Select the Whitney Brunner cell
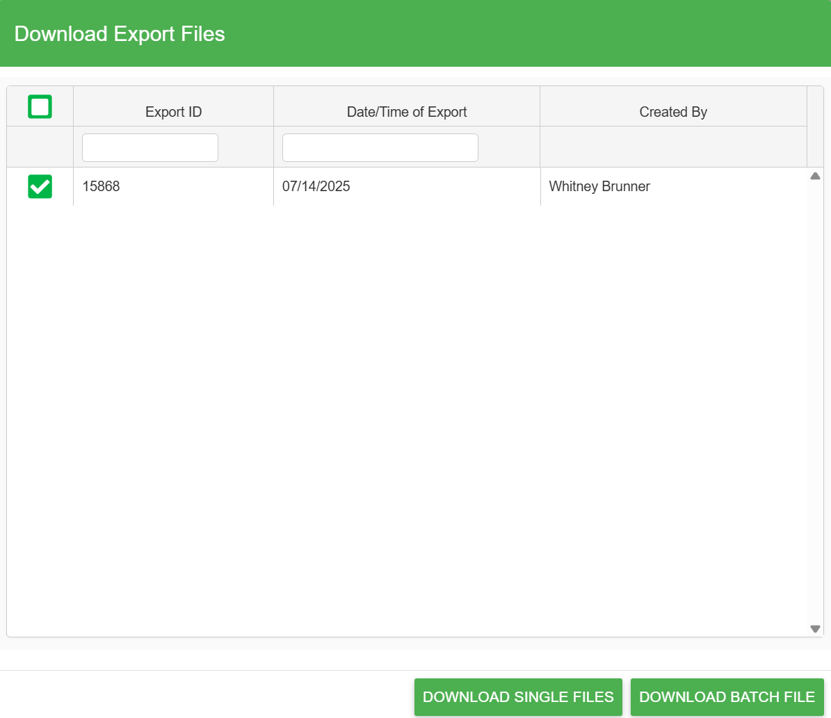This screenshot has width=831, height=718. pyautogui.click(x=674, y=186)
